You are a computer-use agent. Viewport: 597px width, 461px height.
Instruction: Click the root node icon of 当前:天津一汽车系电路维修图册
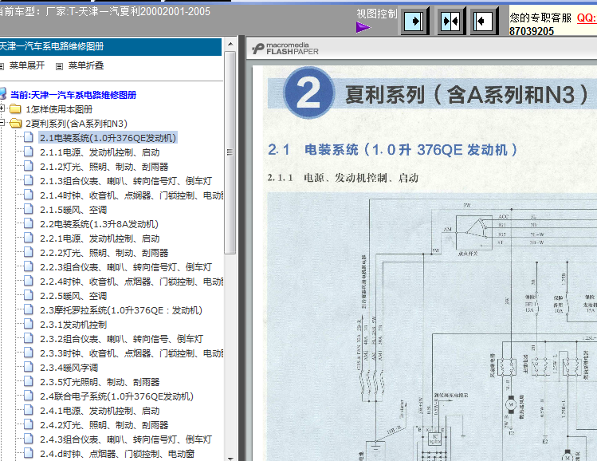click(4, 94)
